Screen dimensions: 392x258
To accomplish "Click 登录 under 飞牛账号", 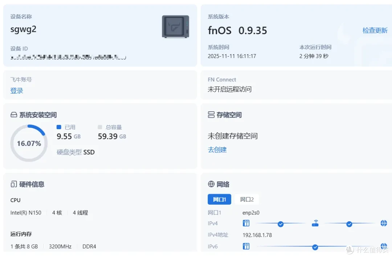I will pyautogui.click(x=17, y=90).
